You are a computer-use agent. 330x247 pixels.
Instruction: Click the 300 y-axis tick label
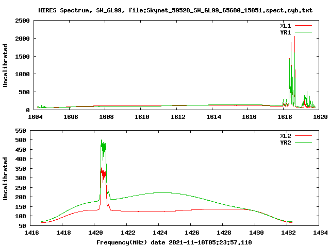point(21,178)
